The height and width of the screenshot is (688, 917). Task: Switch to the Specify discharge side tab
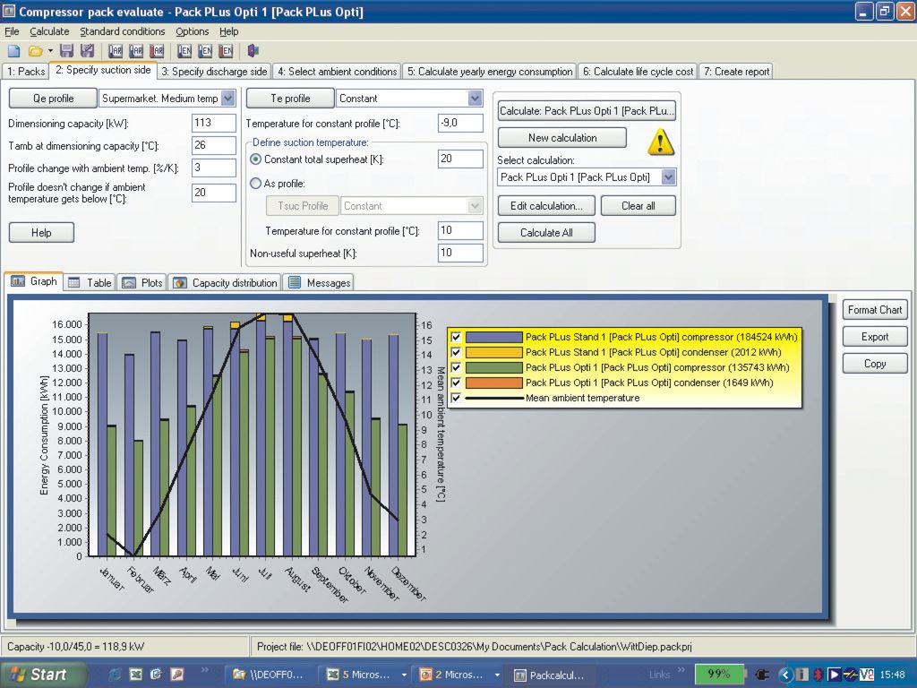coord(214,72)
